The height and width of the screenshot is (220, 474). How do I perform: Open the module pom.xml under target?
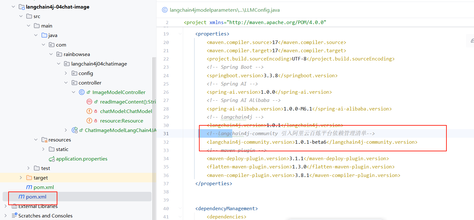[40, 187]
